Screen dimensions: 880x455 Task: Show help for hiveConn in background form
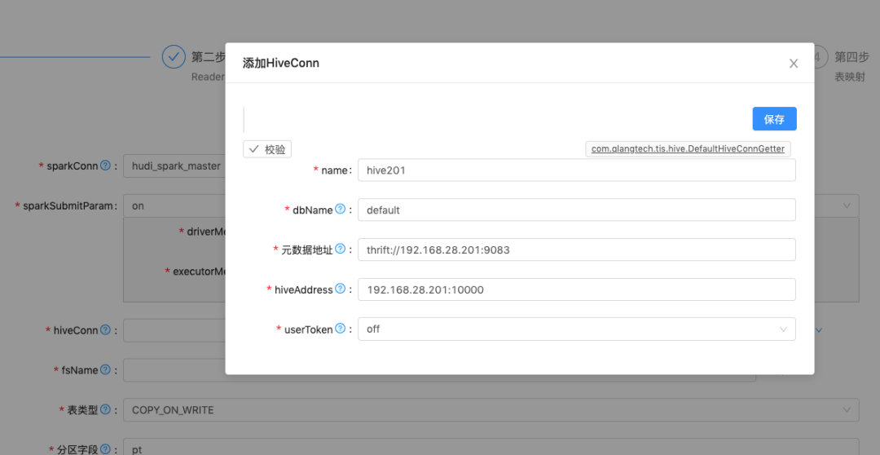point(105,329)
